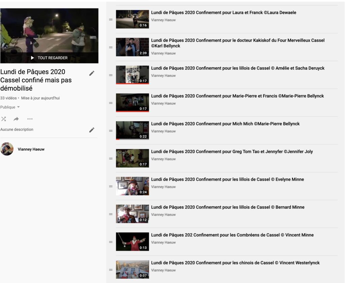Screen dimensions: 345x283
Task: Open the Vianney Haeuw channel name link
Action: [x=31, y=149]
